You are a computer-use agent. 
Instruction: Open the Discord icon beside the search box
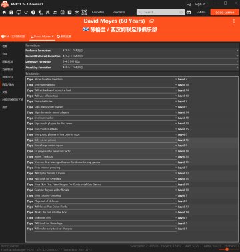189,12
